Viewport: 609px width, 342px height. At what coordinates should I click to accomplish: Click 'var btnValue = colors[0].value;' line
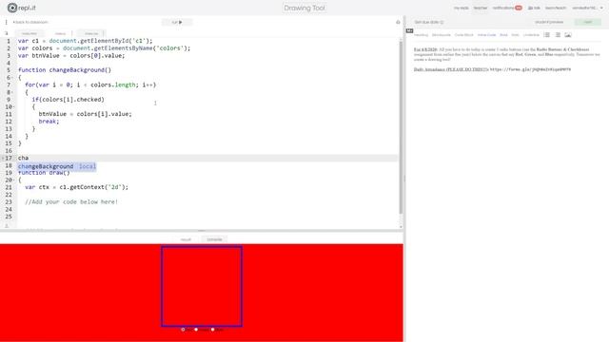(x=71, y=55)
